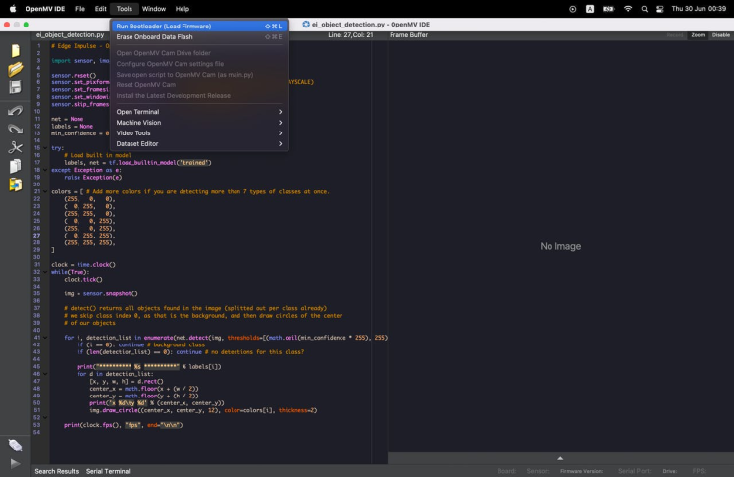Toggle Zoom in Frame Buffer header
Image resolution: width=734 pixels, height=477 pixels.
click(x=698, y=35)
